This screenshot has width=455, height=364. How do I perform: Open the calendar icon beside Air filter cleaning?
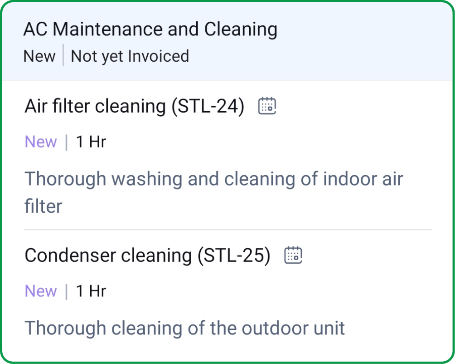pyautogui.click(x=268, y=106)
